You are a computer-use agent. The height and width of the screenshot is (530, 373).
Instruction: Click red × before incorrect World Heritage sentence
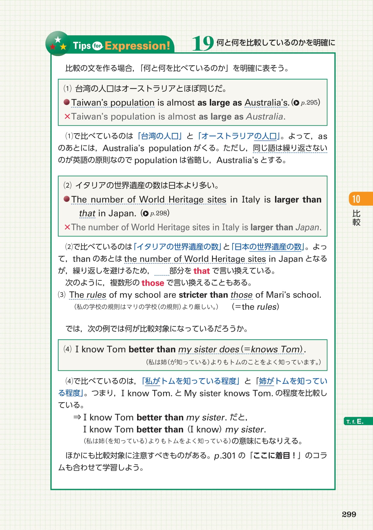pyautogui.click(x=67, y=227)
